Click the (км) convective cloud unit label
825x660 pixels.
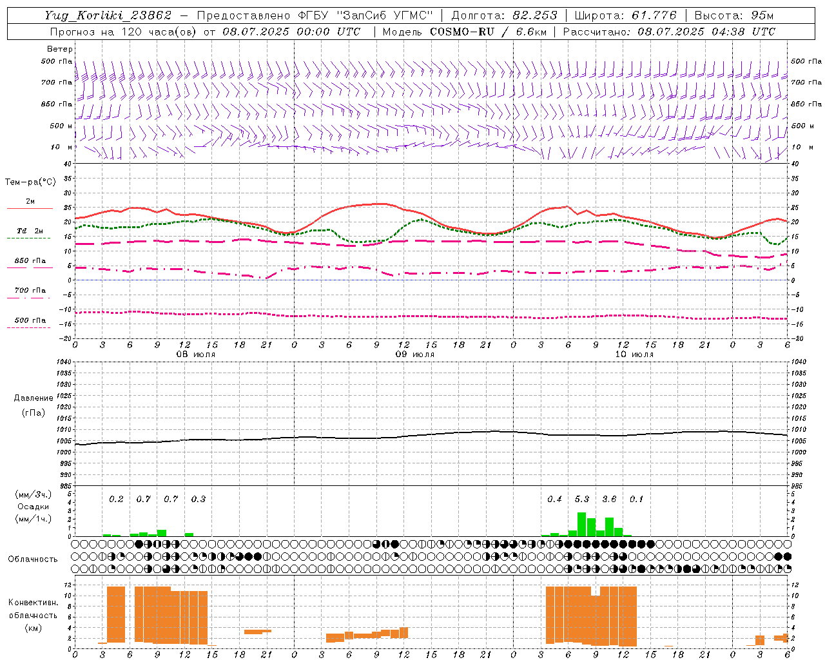[x=34, y=627]
